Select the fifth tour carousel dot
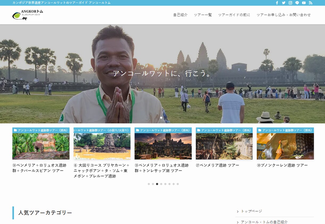The image size is (325, 224). pyautogui.click(x=165, y=184)
